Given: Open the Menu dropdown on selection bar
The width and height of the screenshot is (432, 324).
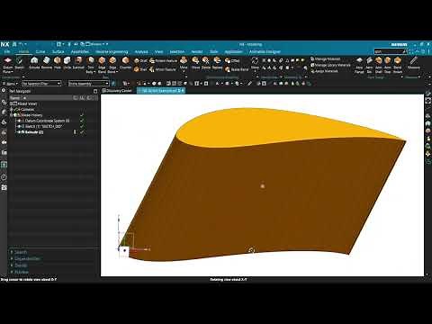Looking at the screenshot, I should click(11, 84).
